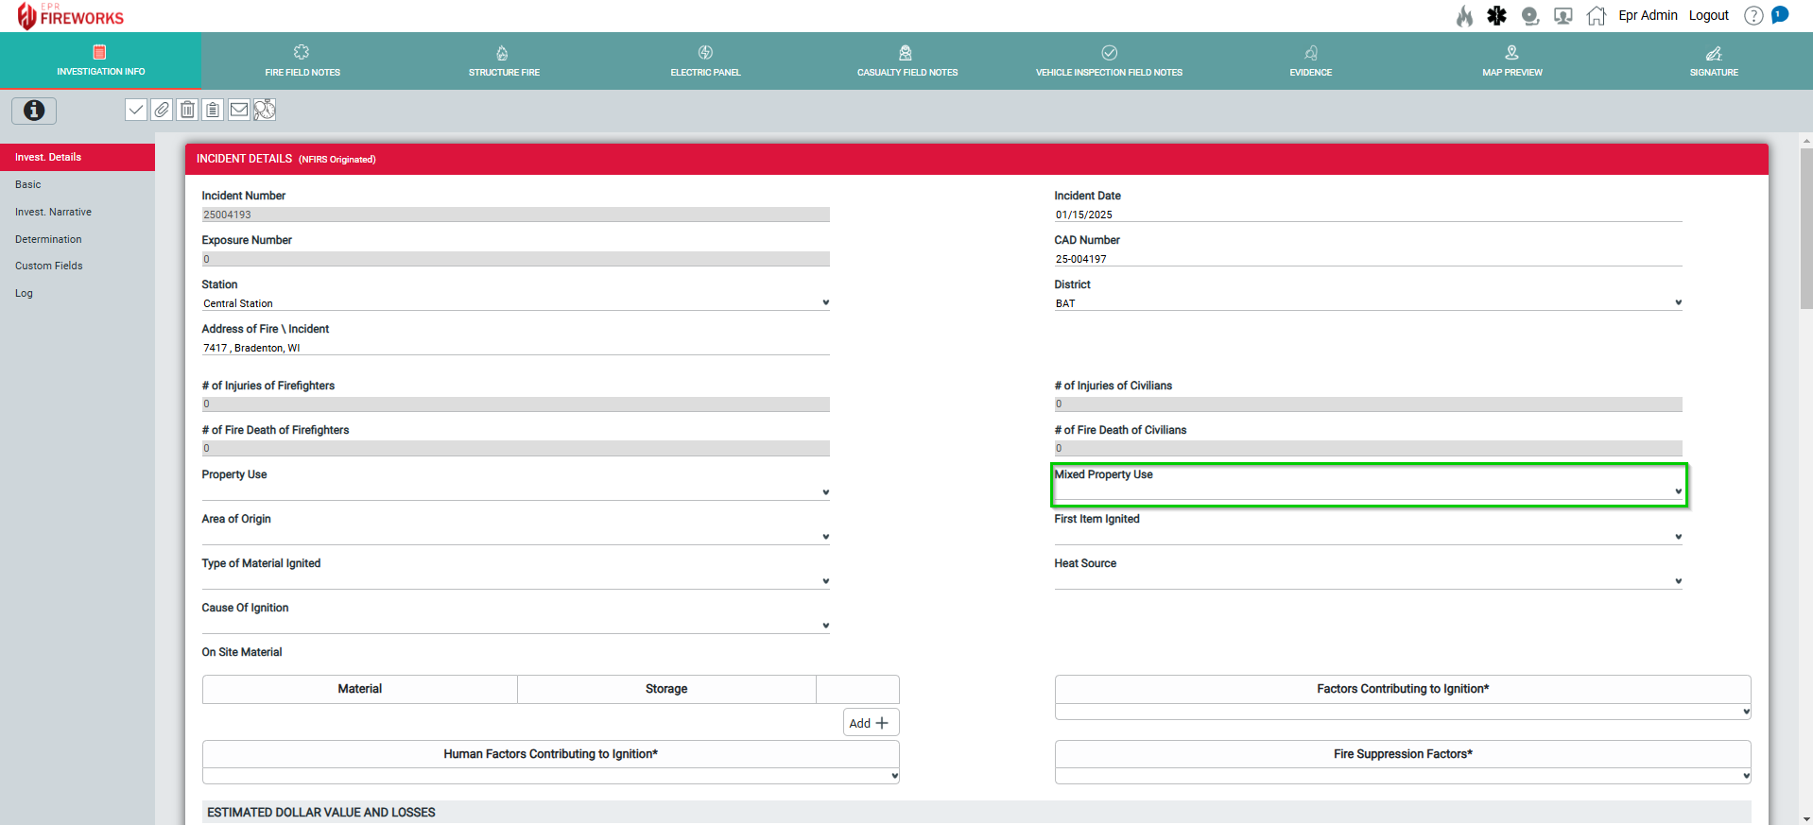The width and height of the screenshot is (1813, 825).
Task: Switch to the Structure Fire tab
Action: (x=504, y=61)
